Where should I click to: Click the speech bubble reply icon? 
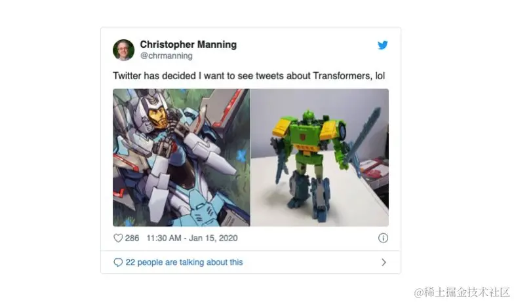click(x=118, y=262)
